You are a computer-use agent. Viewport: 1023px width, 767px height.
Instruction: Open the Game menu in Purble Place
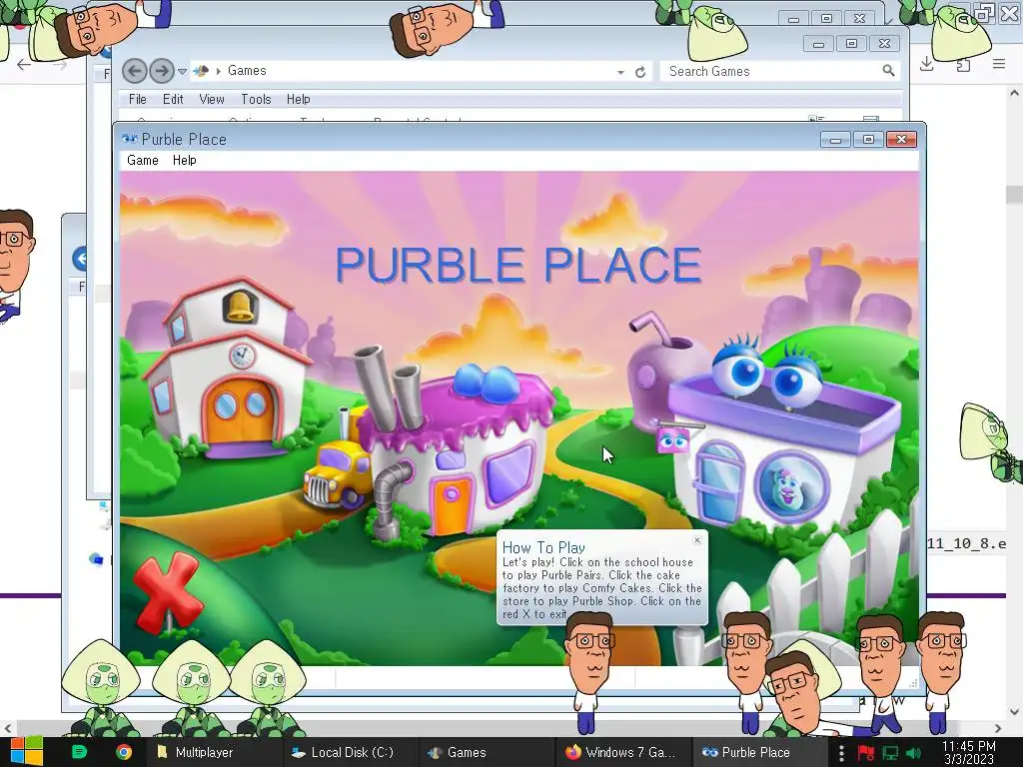coord(142,161)
